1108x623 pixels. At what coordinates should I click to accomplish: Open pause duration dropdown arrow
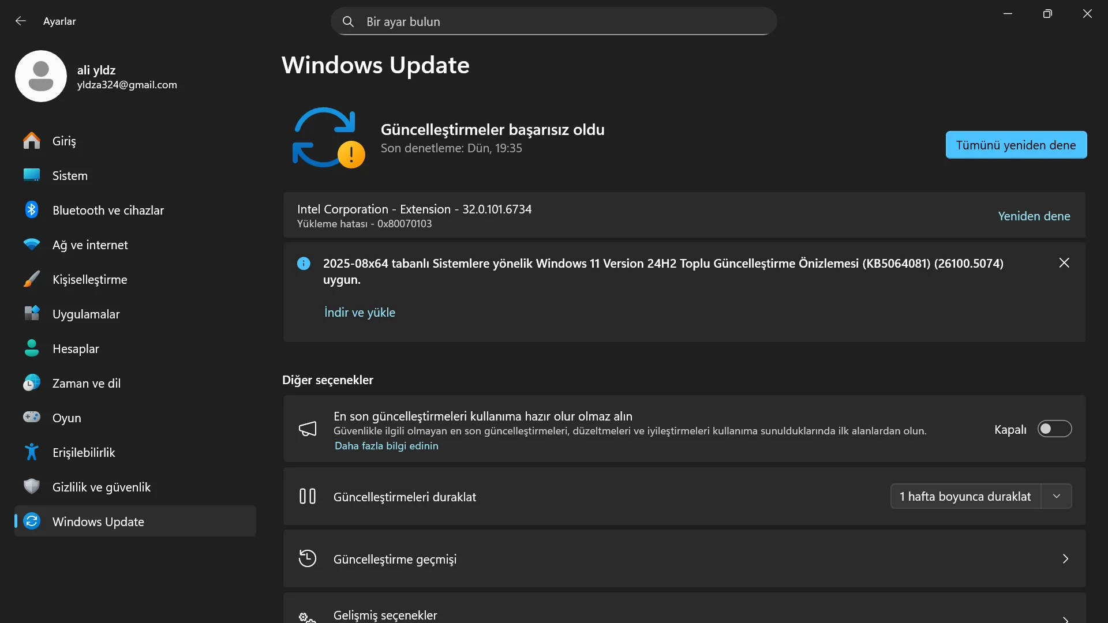coord(1057,497)
